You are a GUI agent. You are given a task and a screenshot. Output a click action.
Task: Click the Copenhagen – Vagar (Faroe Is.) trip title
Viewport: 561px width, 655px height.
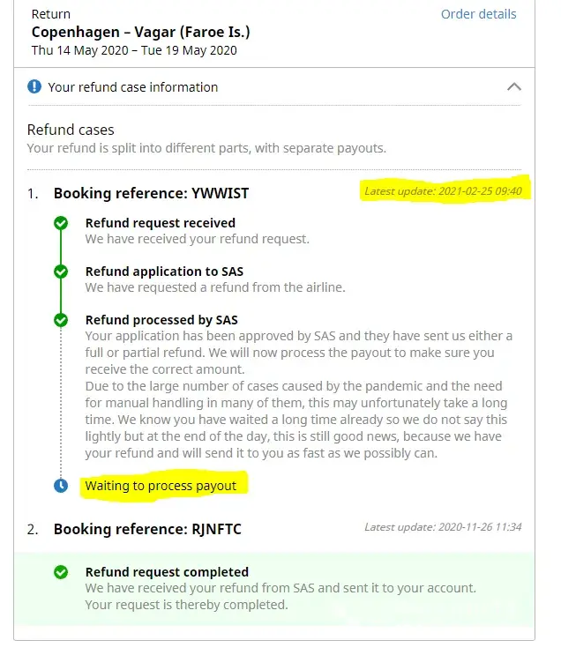(x=140, y=33)
